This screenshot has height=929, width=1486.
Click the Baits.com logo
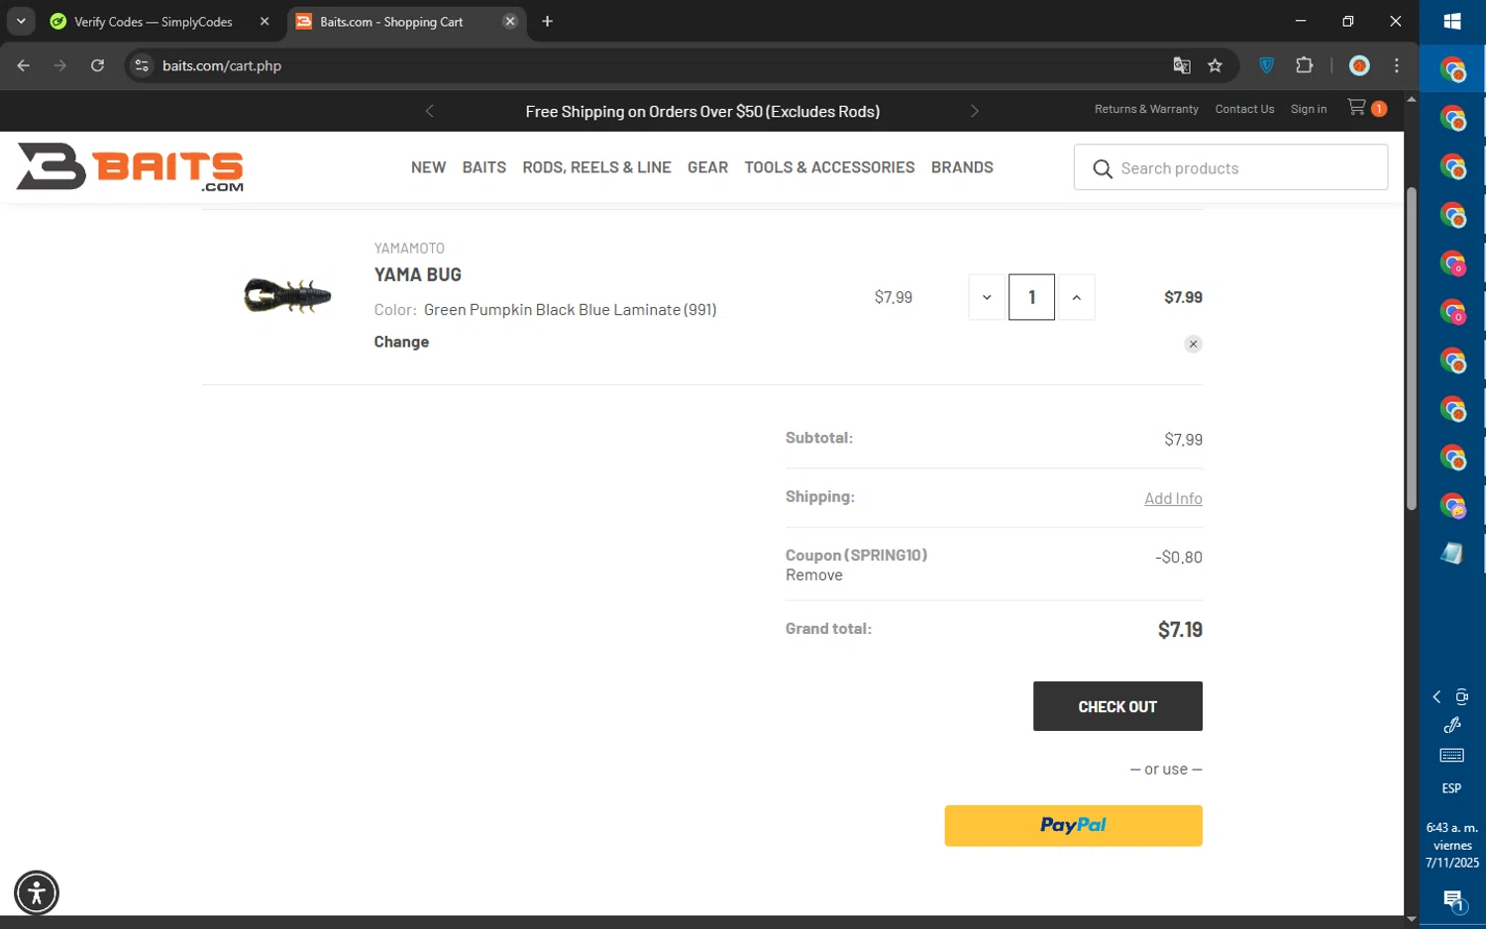(x=130, y=167)
